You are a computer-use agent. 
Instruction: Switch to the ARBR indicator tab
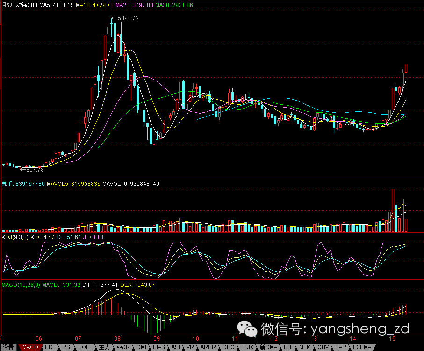[208, 347]
